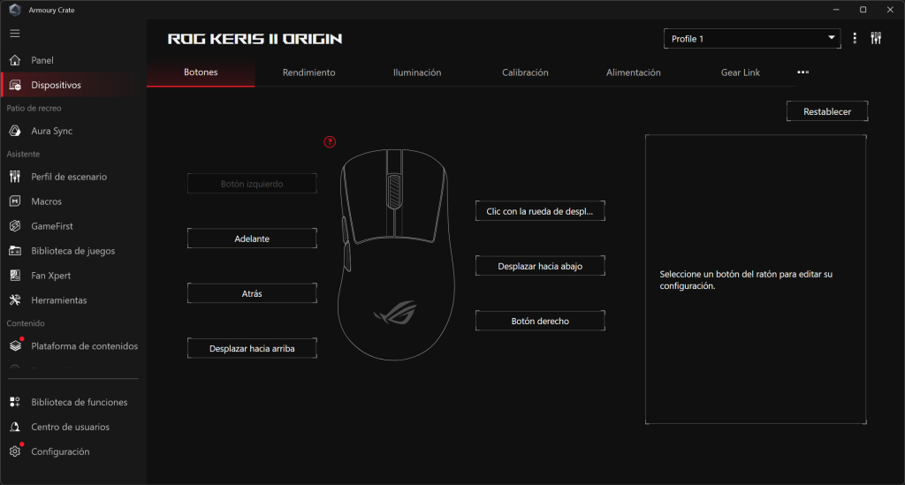Select Desplazar hacia arriba mapping
Screen dimensions: 905x485
coord(252,348)
